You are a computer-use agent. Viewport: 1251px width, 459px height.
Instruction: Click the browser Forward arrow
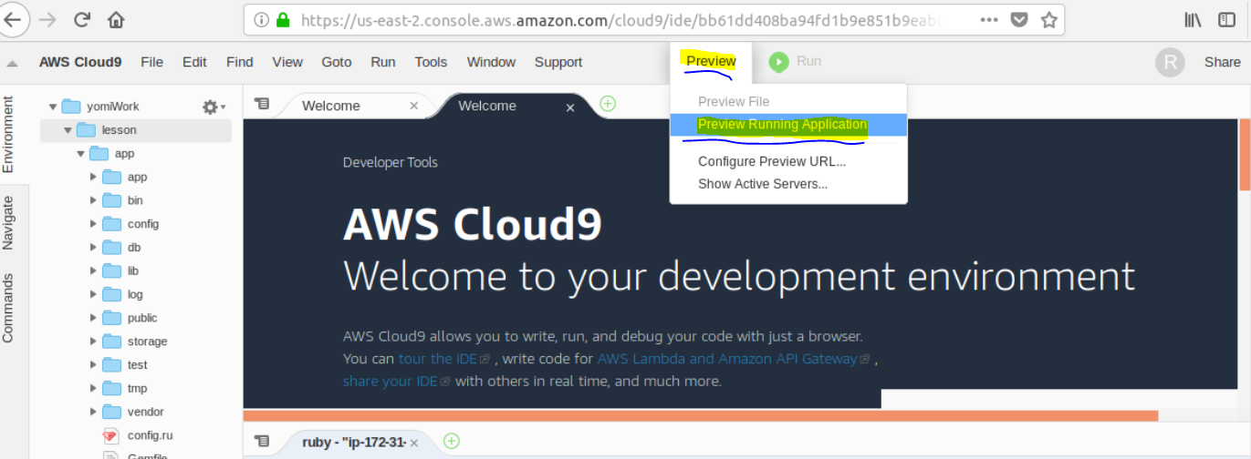47,19
